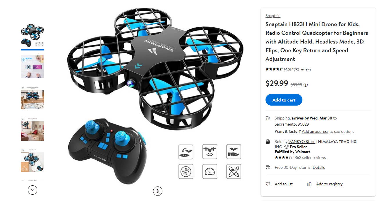Viewport: 382px width, 201px height.
Task: Change location via Sacramento, 95829 link
Action: (x=292, y=124)
